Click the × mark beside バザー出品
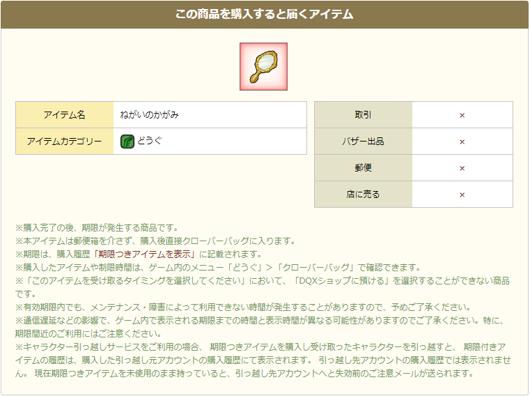 tap(462, 142)
